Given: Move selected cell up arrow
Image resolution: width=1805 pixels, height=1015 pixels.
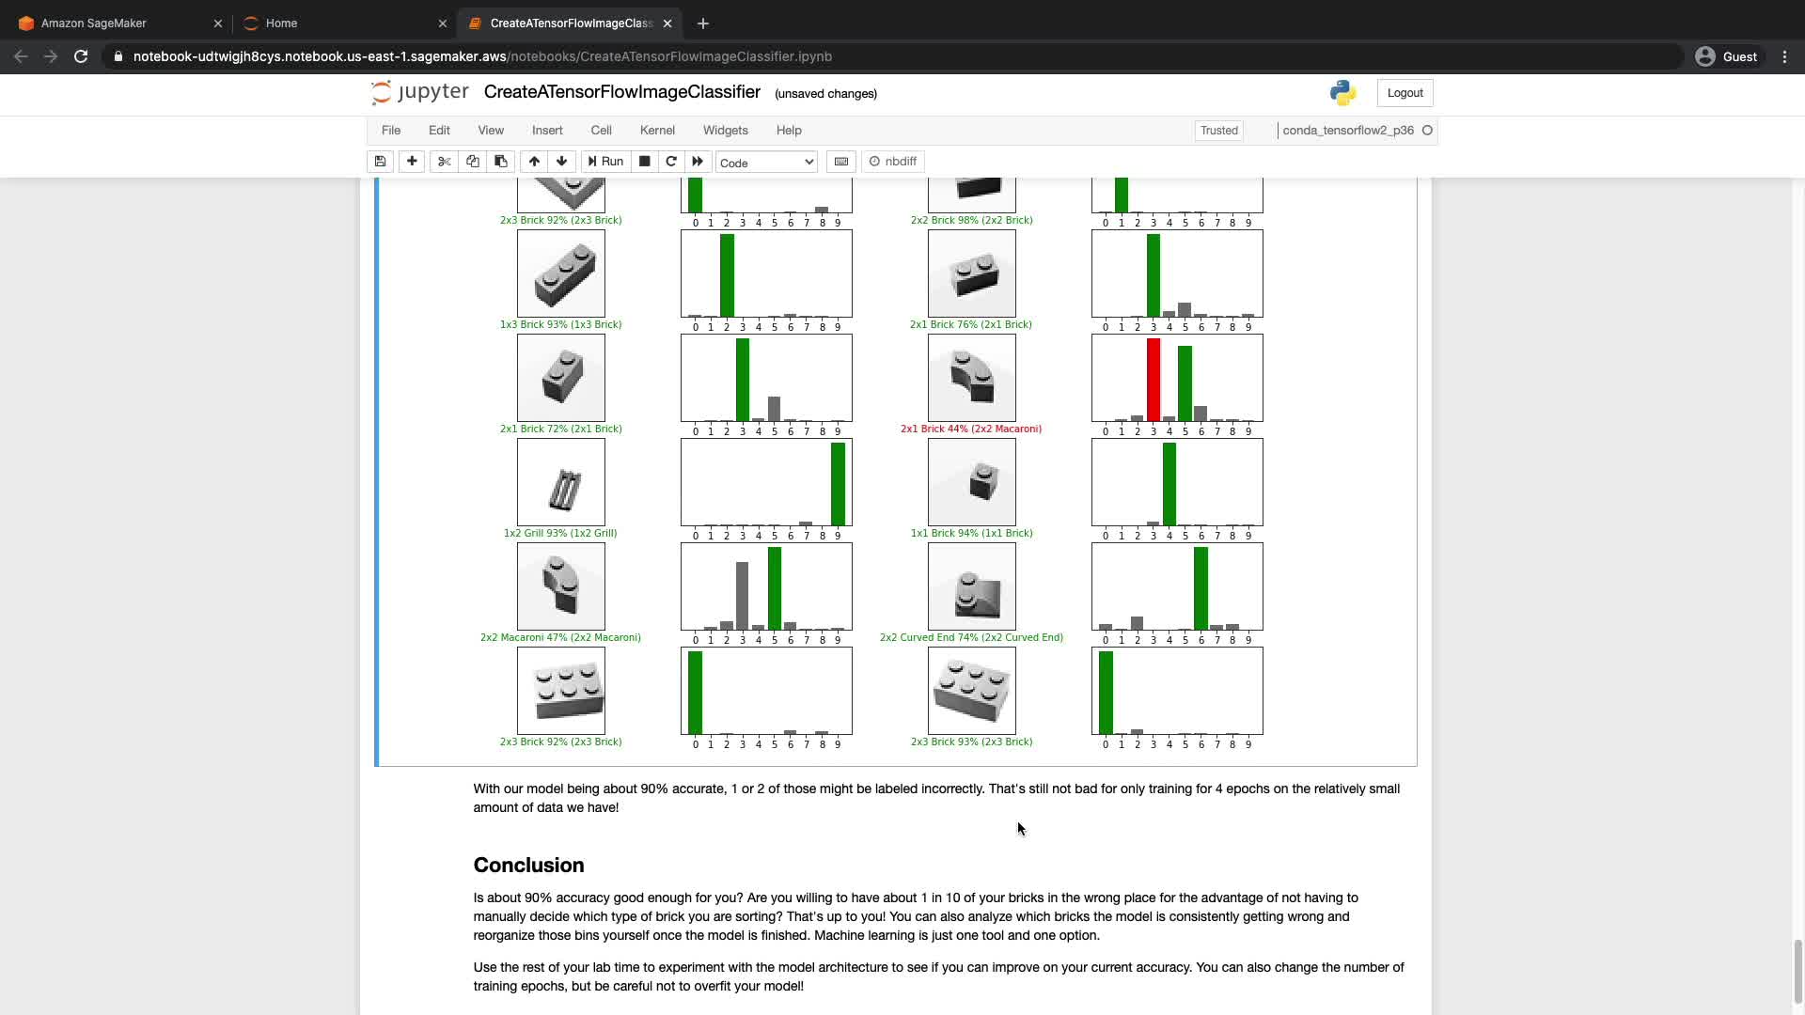Looking at the screenshot, I should tap(534, 162).
